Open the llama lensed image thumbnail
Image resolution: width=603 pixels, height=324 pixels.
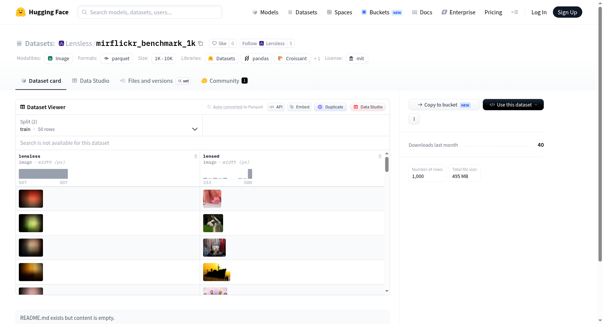point(213,223)
